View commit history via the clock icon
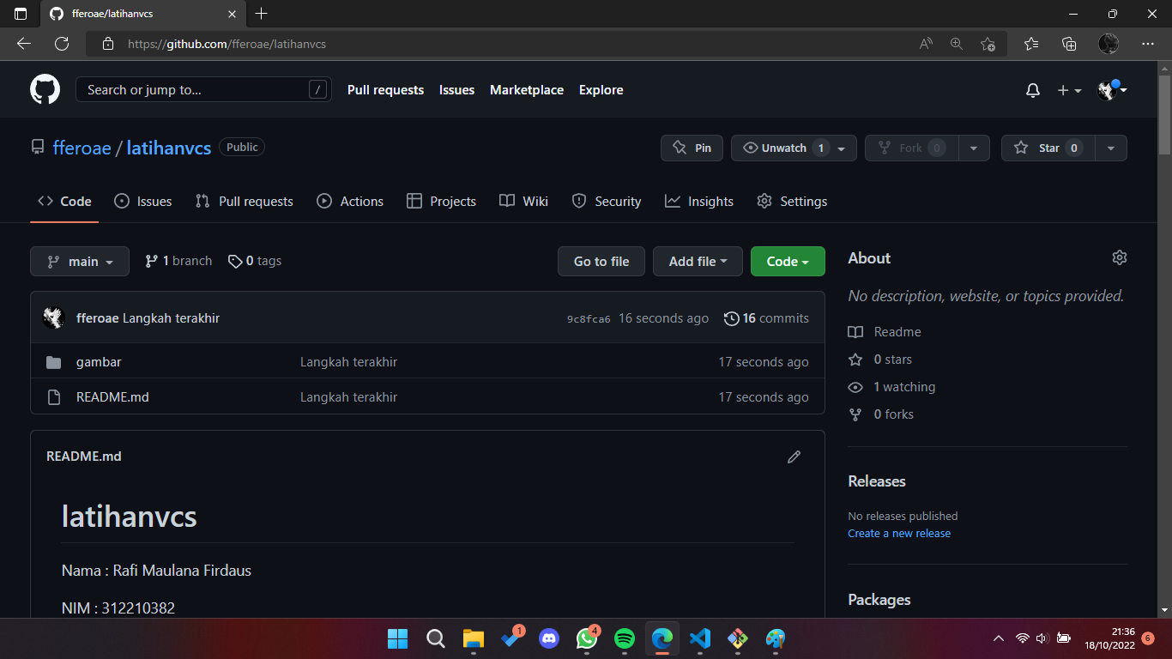This screenshot has width=1172, height=659. pyautogui.click(x=732, y=317)
